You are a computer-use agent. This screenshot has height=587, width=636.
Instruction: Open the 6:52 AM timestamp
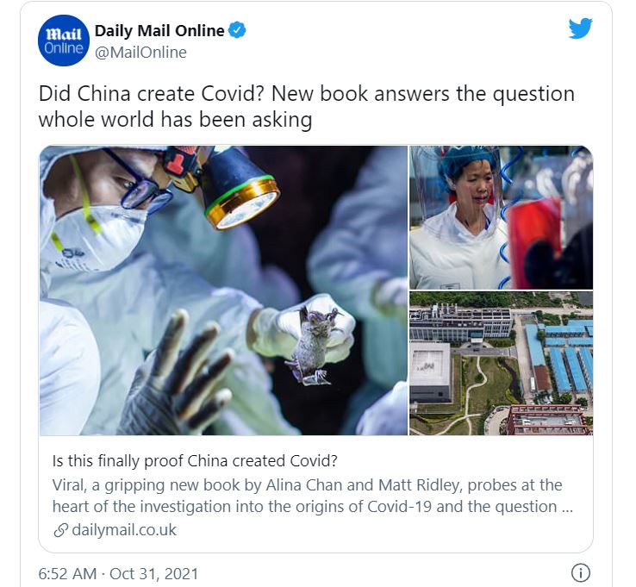click(67, 573)
